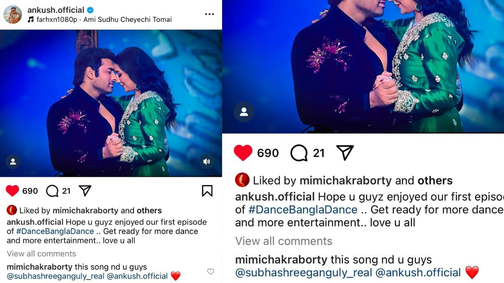Tap ankush.official username in post header

(x=56, y=10)
